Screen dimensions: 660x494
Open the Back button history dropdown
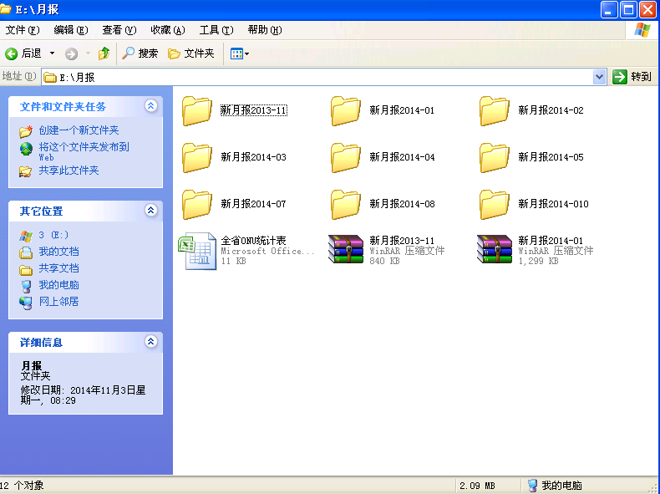[52, 53]
